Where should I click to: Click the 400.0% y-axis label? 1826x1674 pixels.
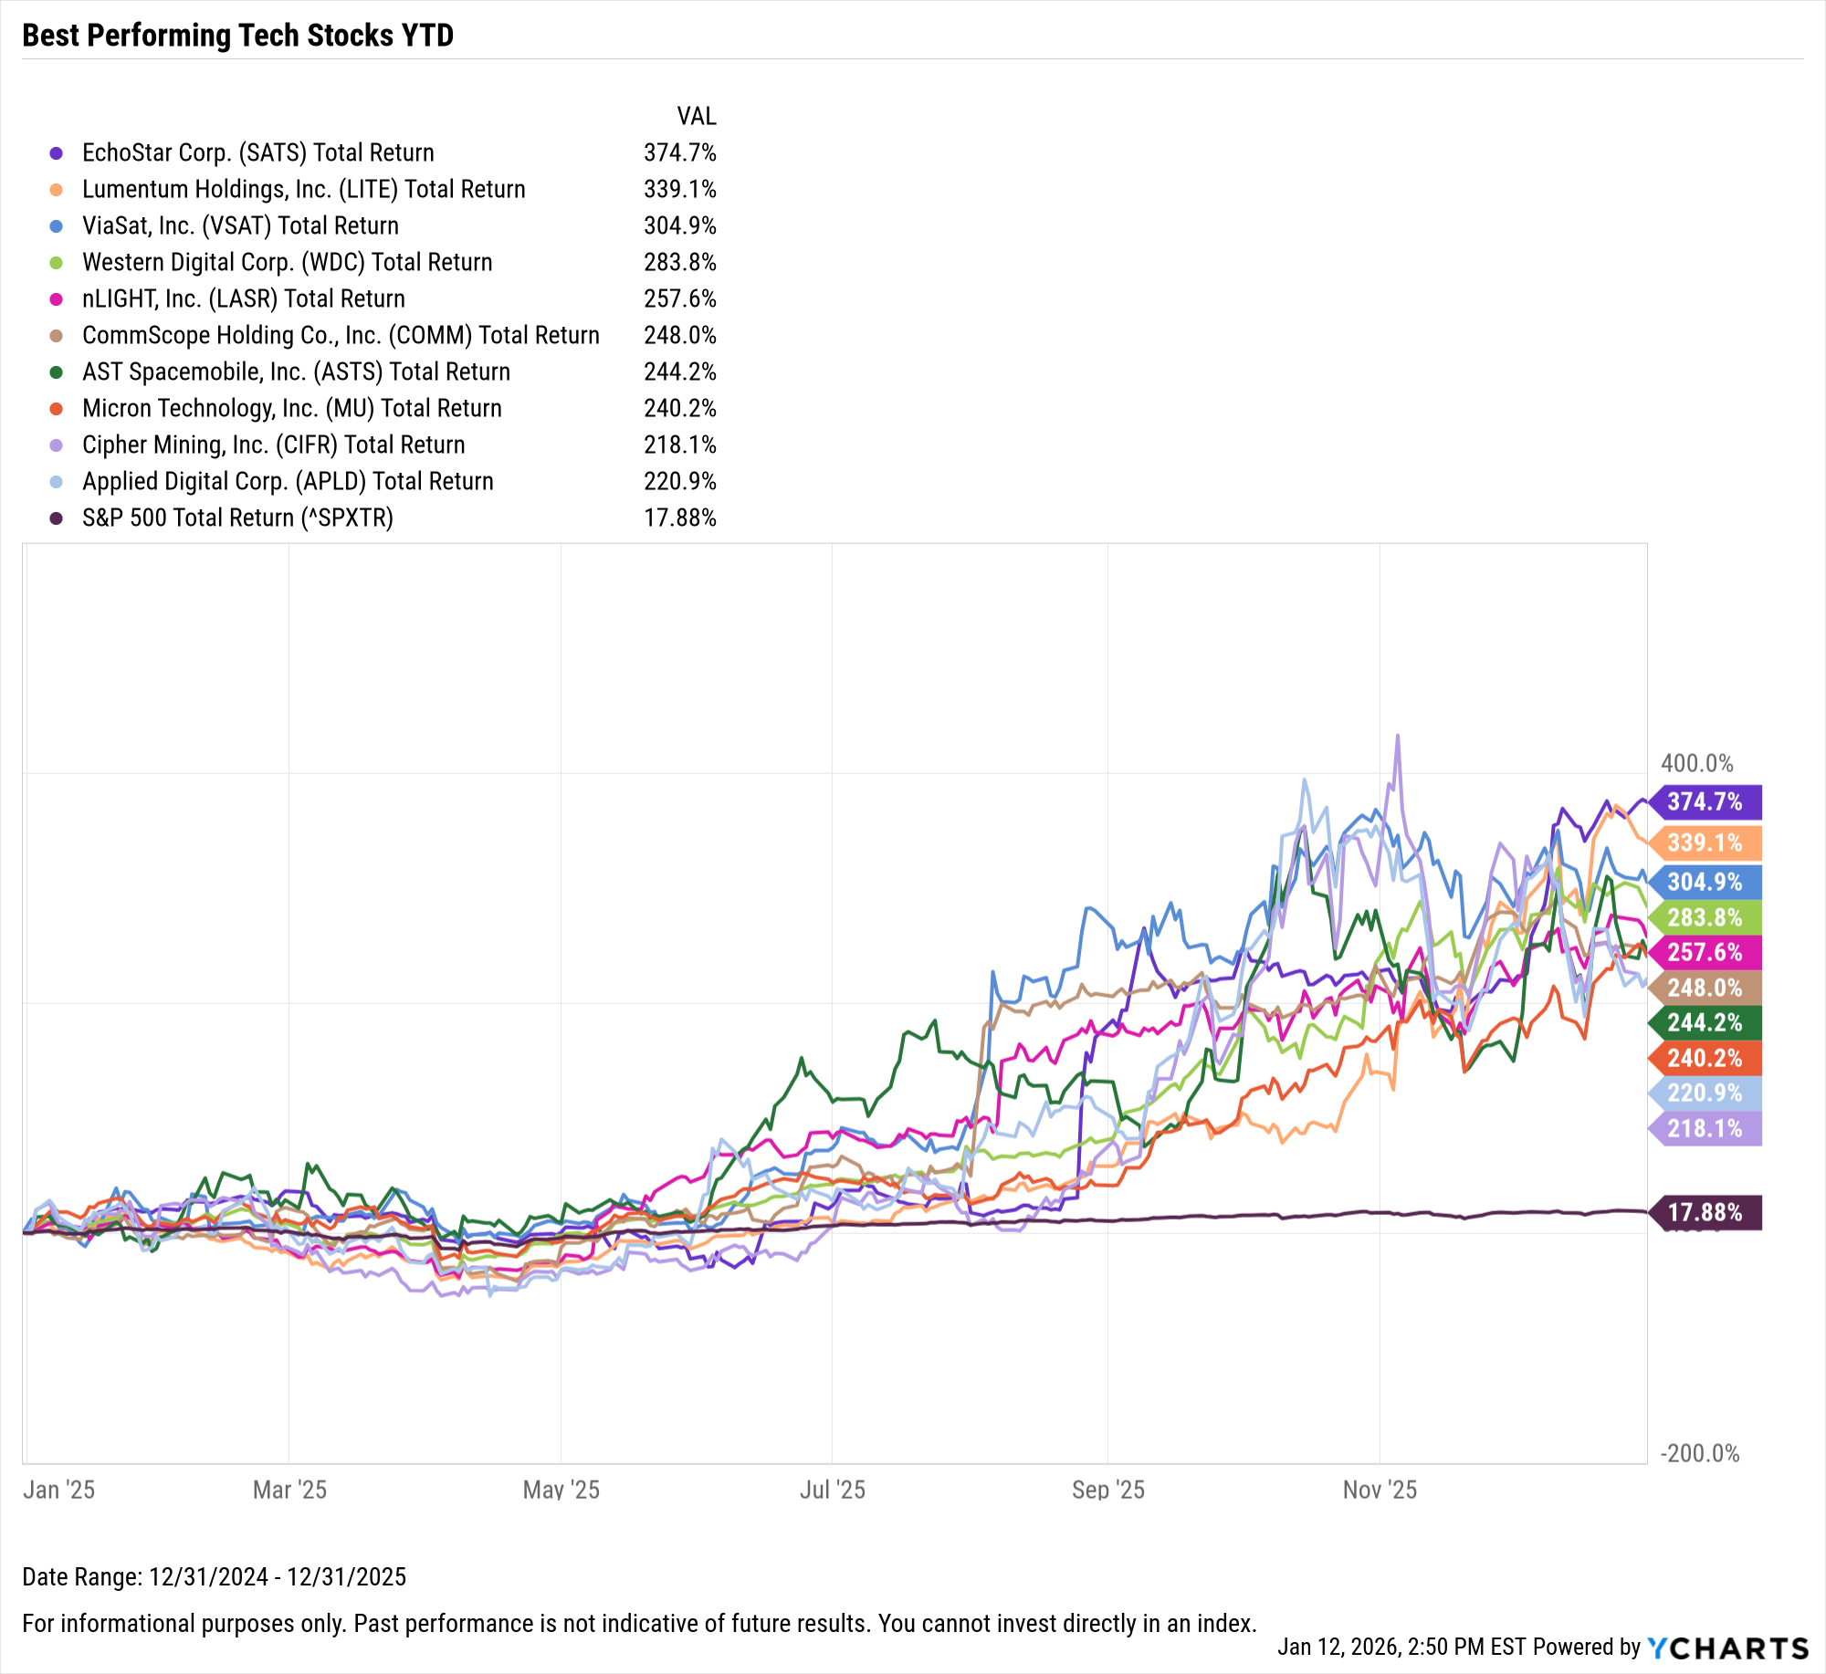click(x=1696, y=763)
